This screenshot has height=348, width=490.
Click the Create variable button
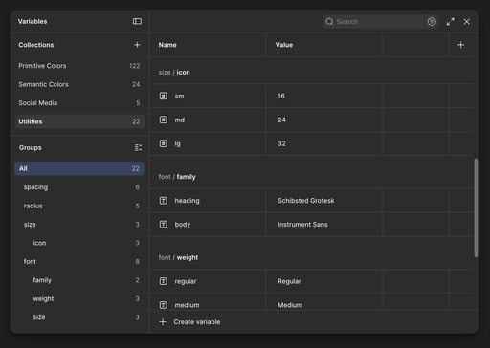(190, 322)
